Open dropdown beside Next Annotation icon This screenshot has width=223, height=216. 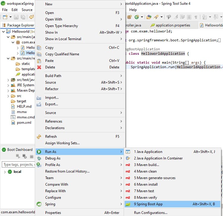click(210, 17)
